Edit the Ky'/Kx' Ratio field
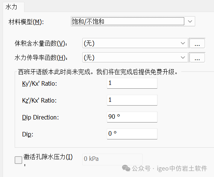Screen dimensions: 214x177 132,83
